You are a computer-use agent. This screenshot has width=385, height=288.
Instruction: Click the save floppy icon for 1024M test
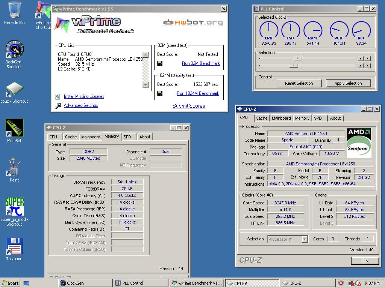pos(160,93)
